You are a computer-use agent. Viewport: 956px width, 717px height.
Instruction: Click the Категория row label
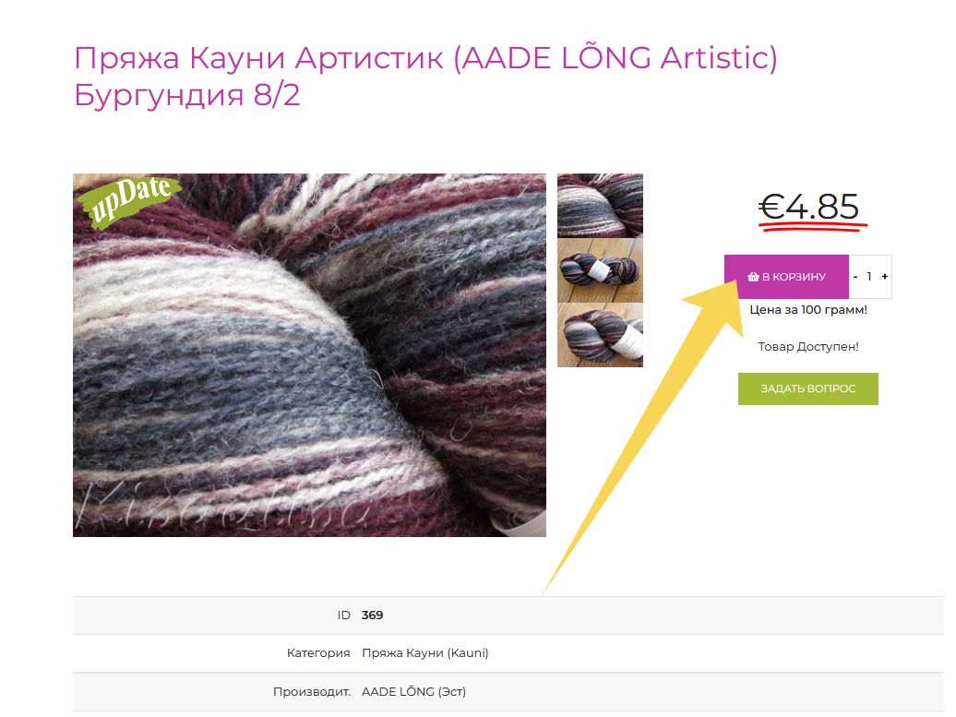click(318, 653)
